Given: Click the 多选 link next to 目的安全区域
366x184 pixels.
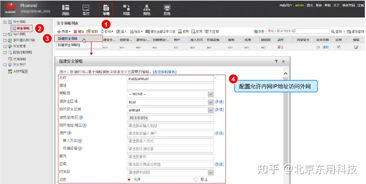Looking at the screenshot, I should 219,109.
